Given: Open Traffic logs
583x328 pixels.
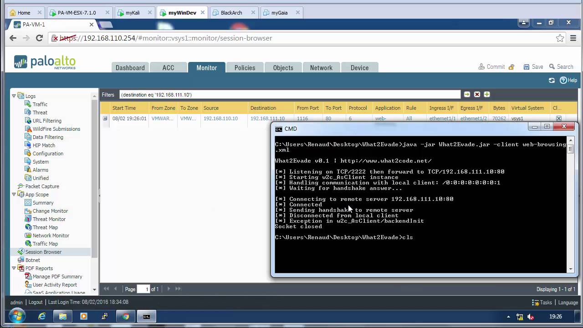Looking at the screenshot, I should [40, 104].
